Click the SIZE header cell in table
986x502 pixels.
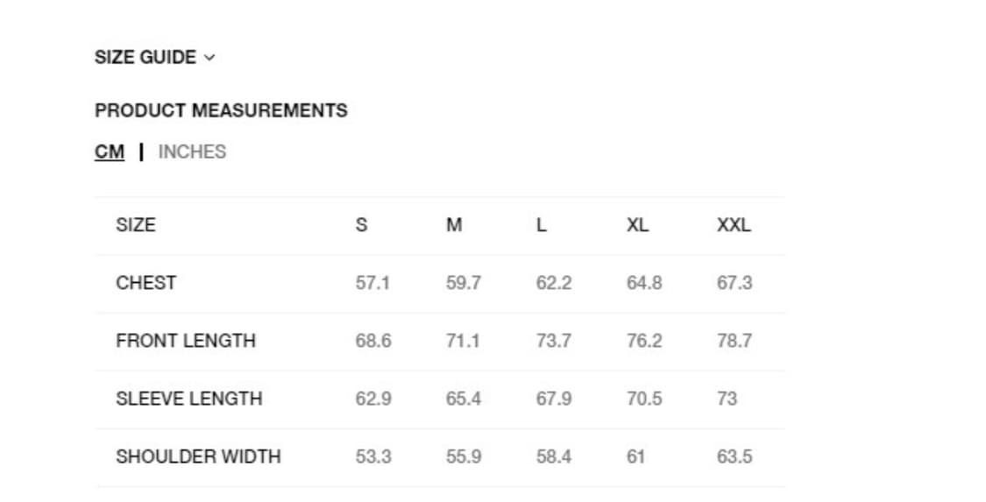tap(135, 225)
